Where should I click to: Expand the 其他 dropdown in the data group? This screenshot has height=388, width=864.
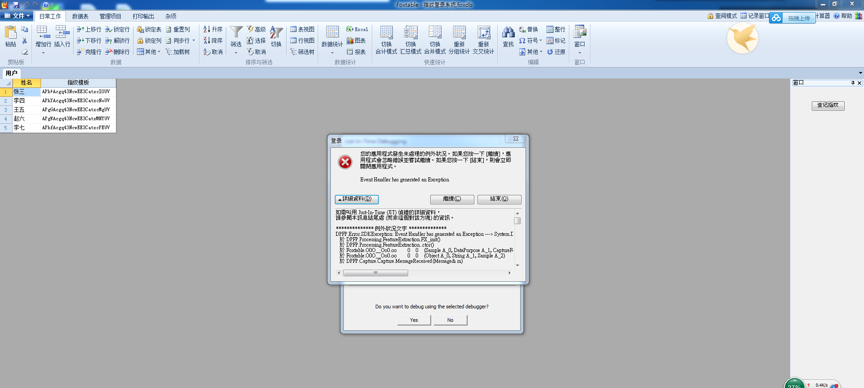(x=148, y=52)
